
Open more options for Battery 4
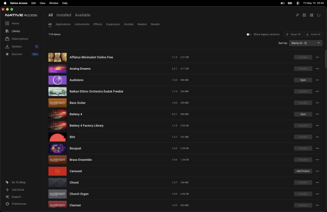(x=317, y=114)
